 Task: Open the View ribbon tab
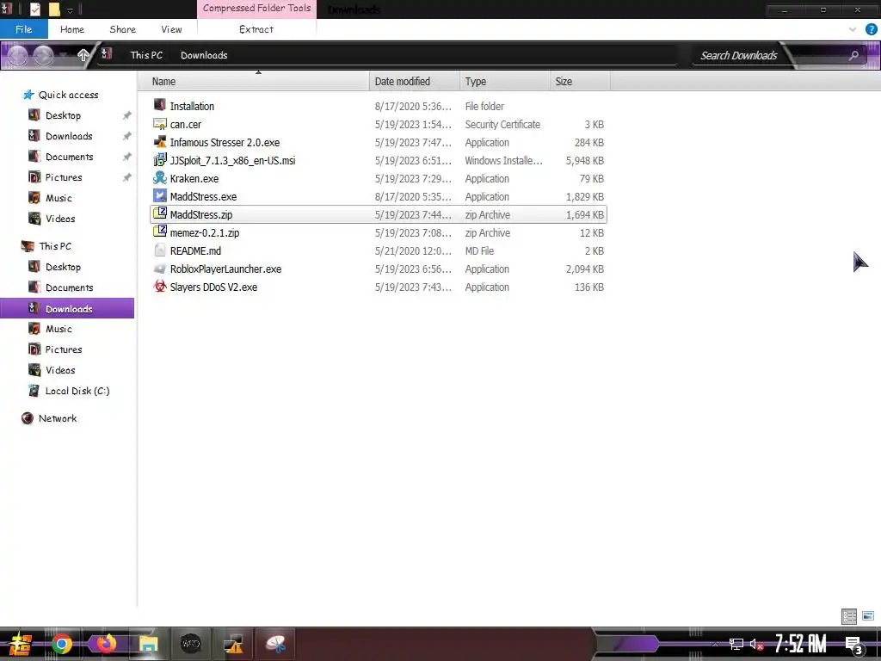171,29
